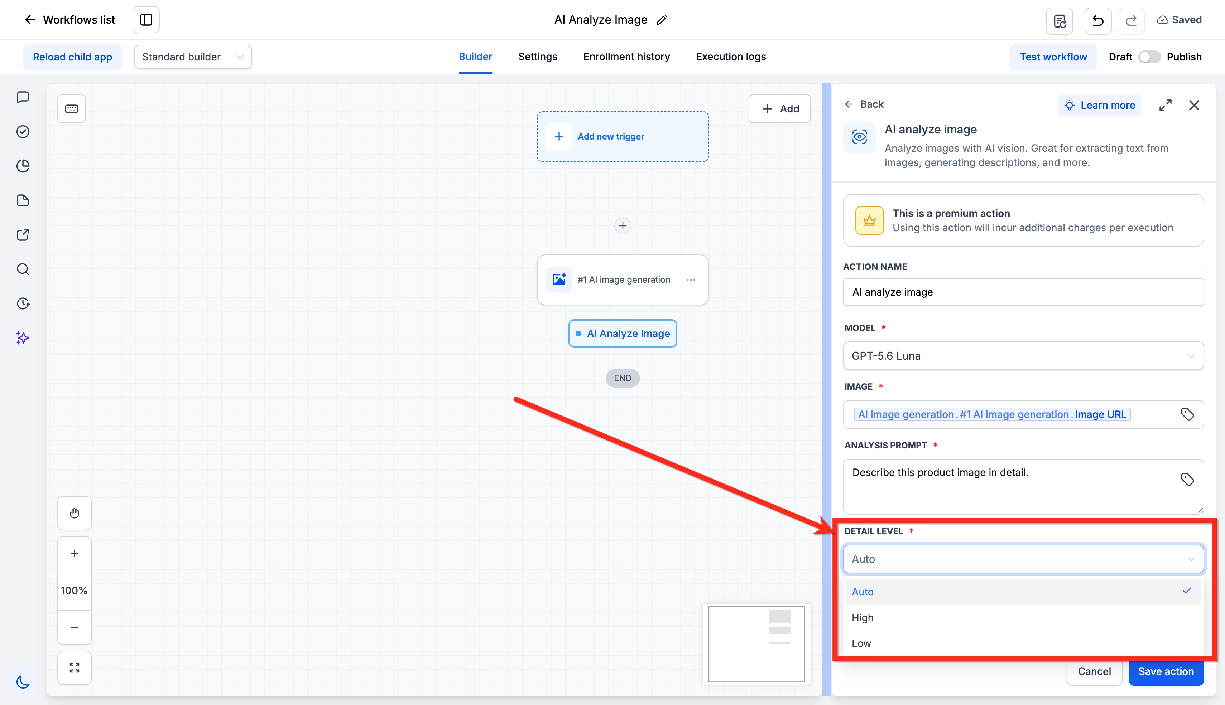Click the Detail Level dropdown box
Image resolution: width=1225 pixels, height=705 pixels.
[x=1023, y=559]
